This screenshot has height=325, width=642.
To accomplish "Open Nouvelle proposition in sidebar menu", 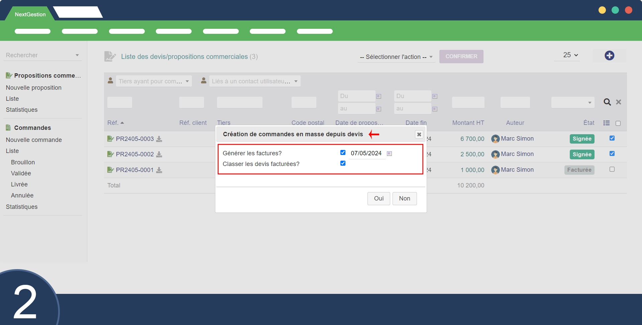I will click(x=34, y=88).
